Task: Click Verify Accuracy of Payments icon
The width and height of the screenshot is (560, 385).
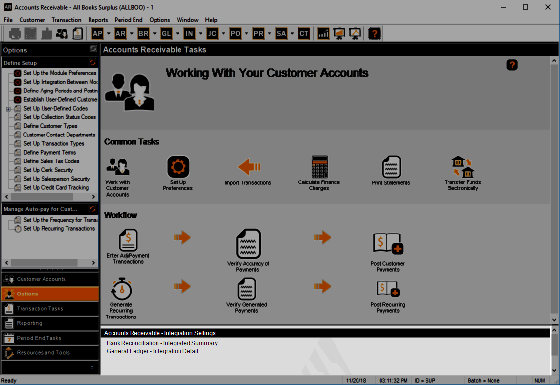Action: point(248,244)
